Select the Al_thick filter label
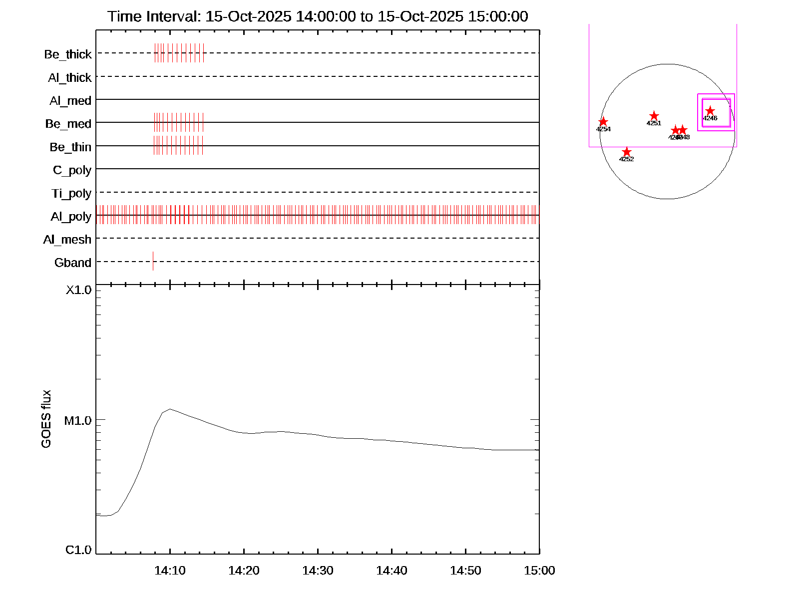 70,78
